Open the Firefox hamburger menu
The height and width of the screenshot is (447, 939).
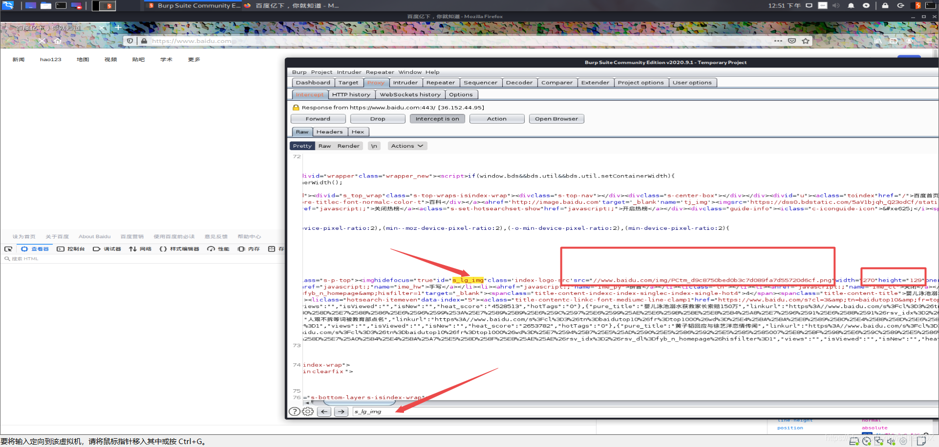coord(929,41)
